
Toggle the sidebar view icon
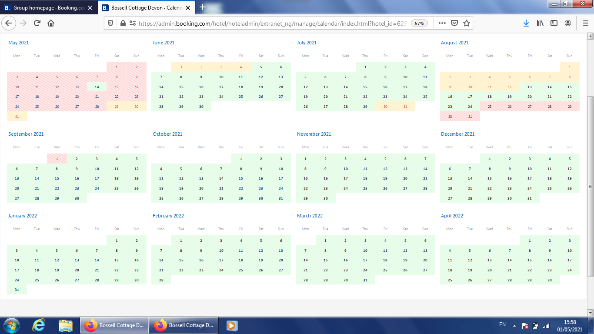click(554, 23)
